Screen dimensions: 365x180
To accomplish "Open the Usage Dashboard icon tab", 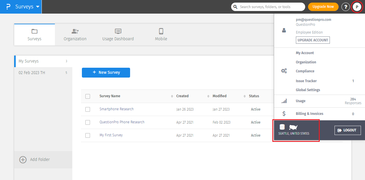I will tap(118, 32).
